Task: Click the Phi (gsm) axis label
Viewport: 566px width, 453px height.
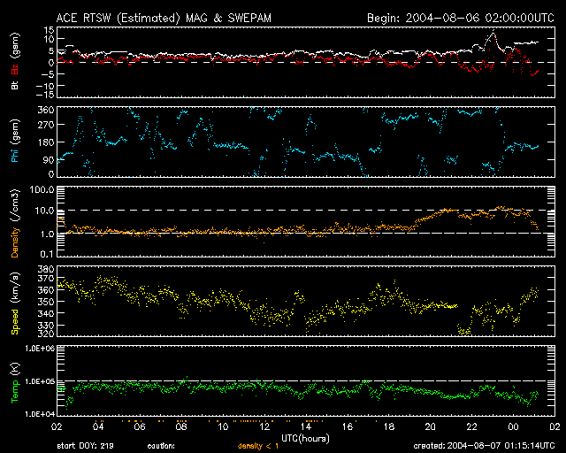Action: [x=14, y=142]
